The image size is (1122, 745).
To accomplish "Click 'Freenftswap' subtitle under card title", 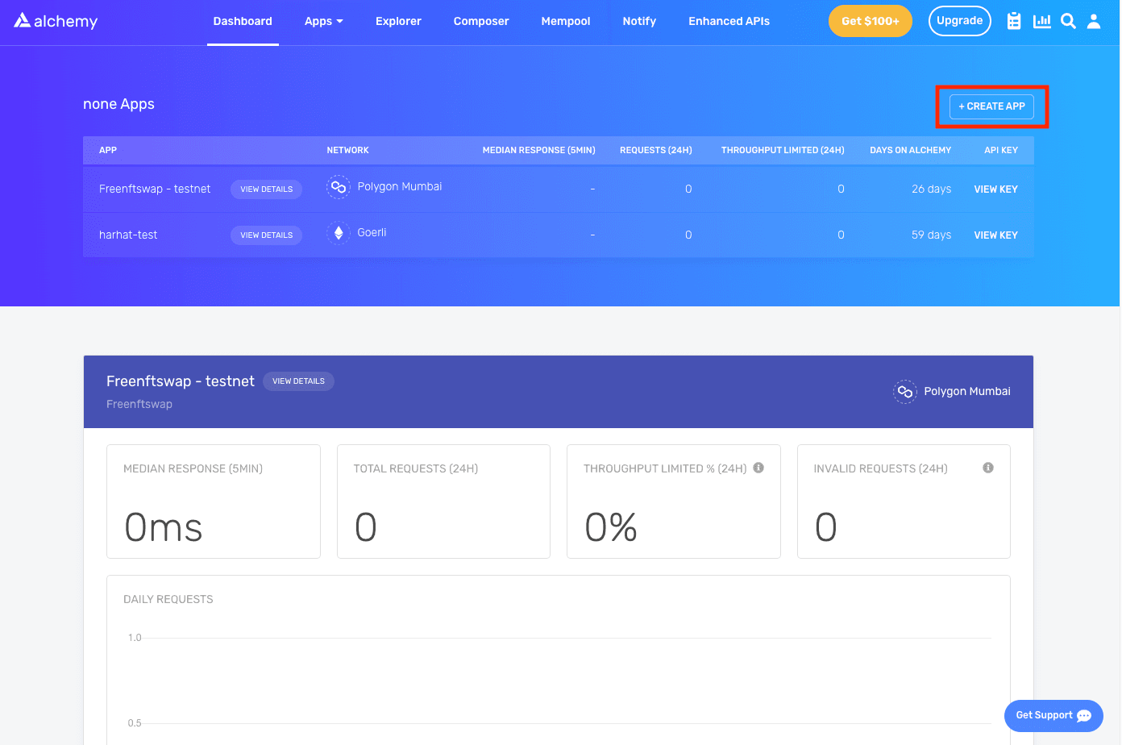I will 139,404.
